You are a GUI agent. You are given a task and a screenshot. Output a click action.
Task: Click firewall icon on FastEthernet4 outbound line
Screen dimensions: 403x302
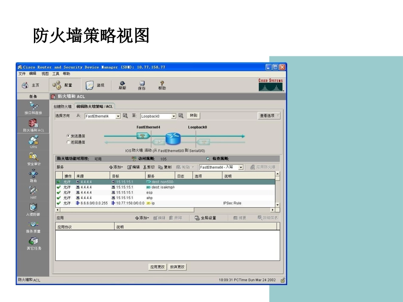pyautogui.click(x=143, y=136)
